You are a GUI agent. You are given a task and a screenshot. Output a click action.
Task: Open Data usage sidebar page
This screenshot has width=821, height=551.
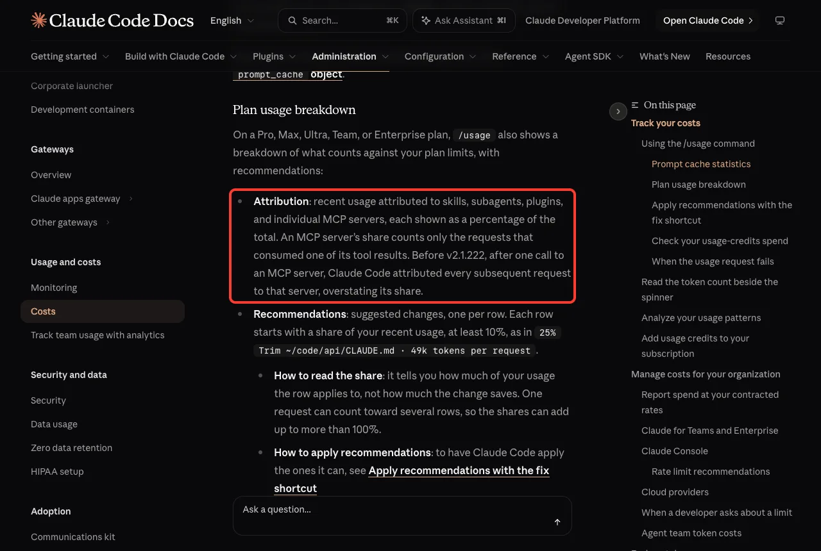(54, 424)
